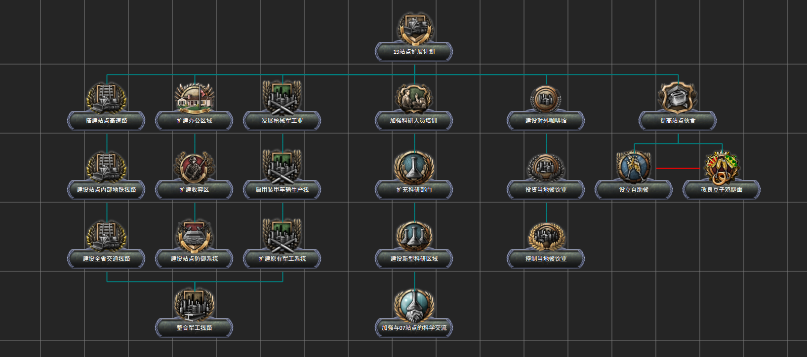Click the 扩建办公区域 house icon
This screenshot has height=357, width=807.
(x=195, y=98)
